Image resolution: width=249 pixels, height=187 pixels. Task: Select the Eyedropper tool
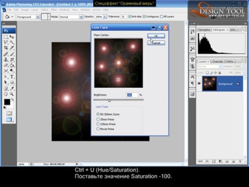coord(12,89)
